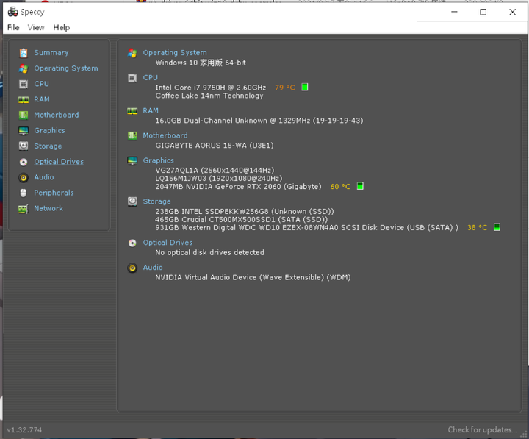Click the Motherboard heading link in summary

click(165, 135)
